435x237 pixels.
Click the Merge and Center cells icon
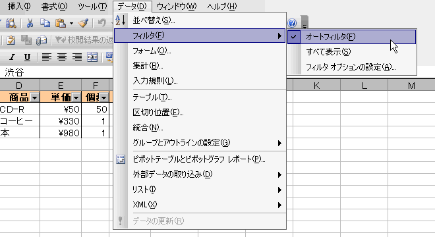coord(92,57)
